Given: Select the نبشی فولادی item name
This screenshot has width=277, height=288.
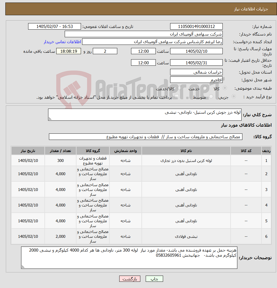Looking at the screenshot, I should click(186, 237).
